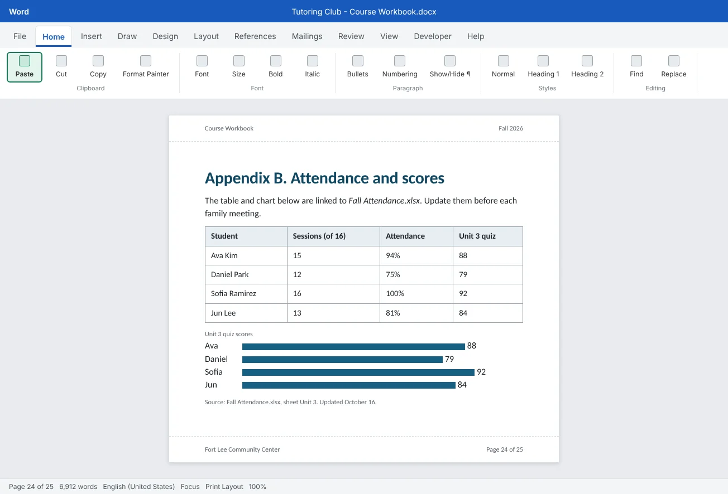Select the 'Unit 3 quiz' column header
The image size is (728, 494).
click(488, 236)
